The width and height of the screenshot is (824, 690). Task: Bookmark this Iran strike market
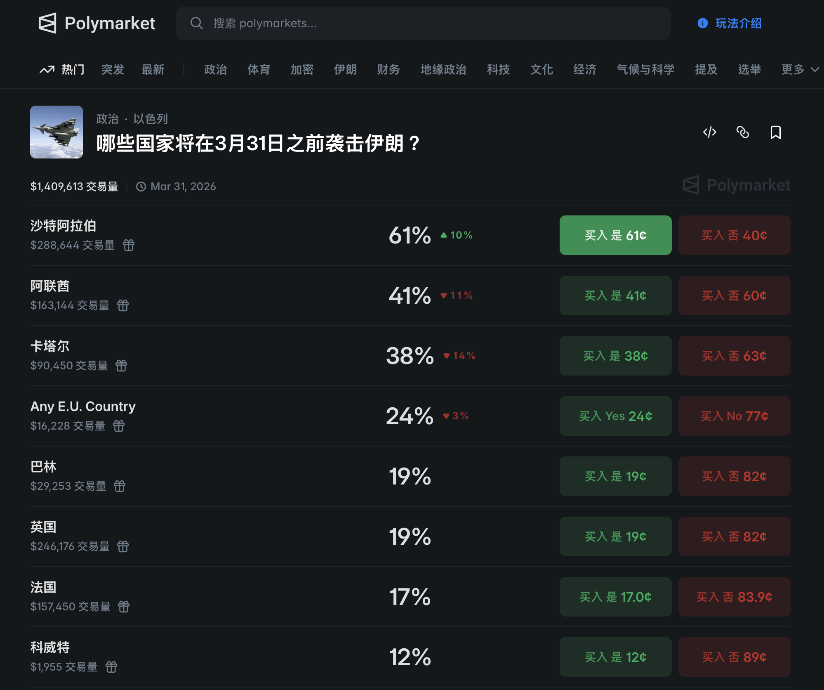coord(775,132)
